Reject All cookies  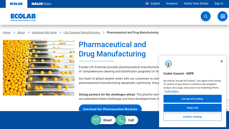(192, 108)
